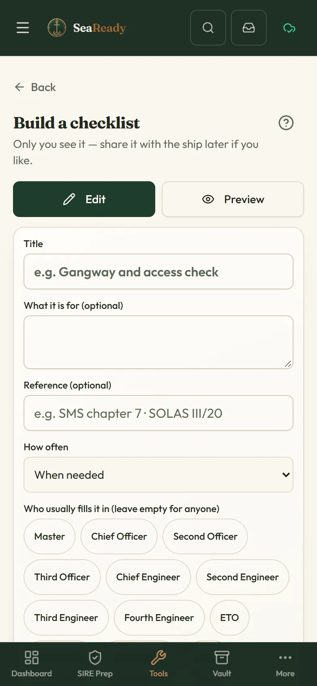This screenshot has height=686, width=317.
Task: Toggle the Third Engineer role chip
Action: coord(66,618)
